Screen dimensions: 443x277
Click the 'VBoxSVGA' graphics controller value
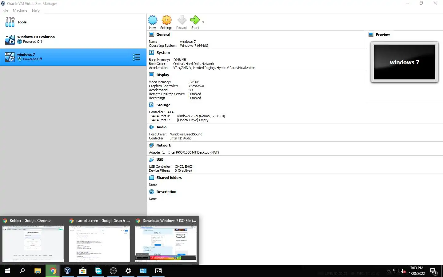[196, 86]
